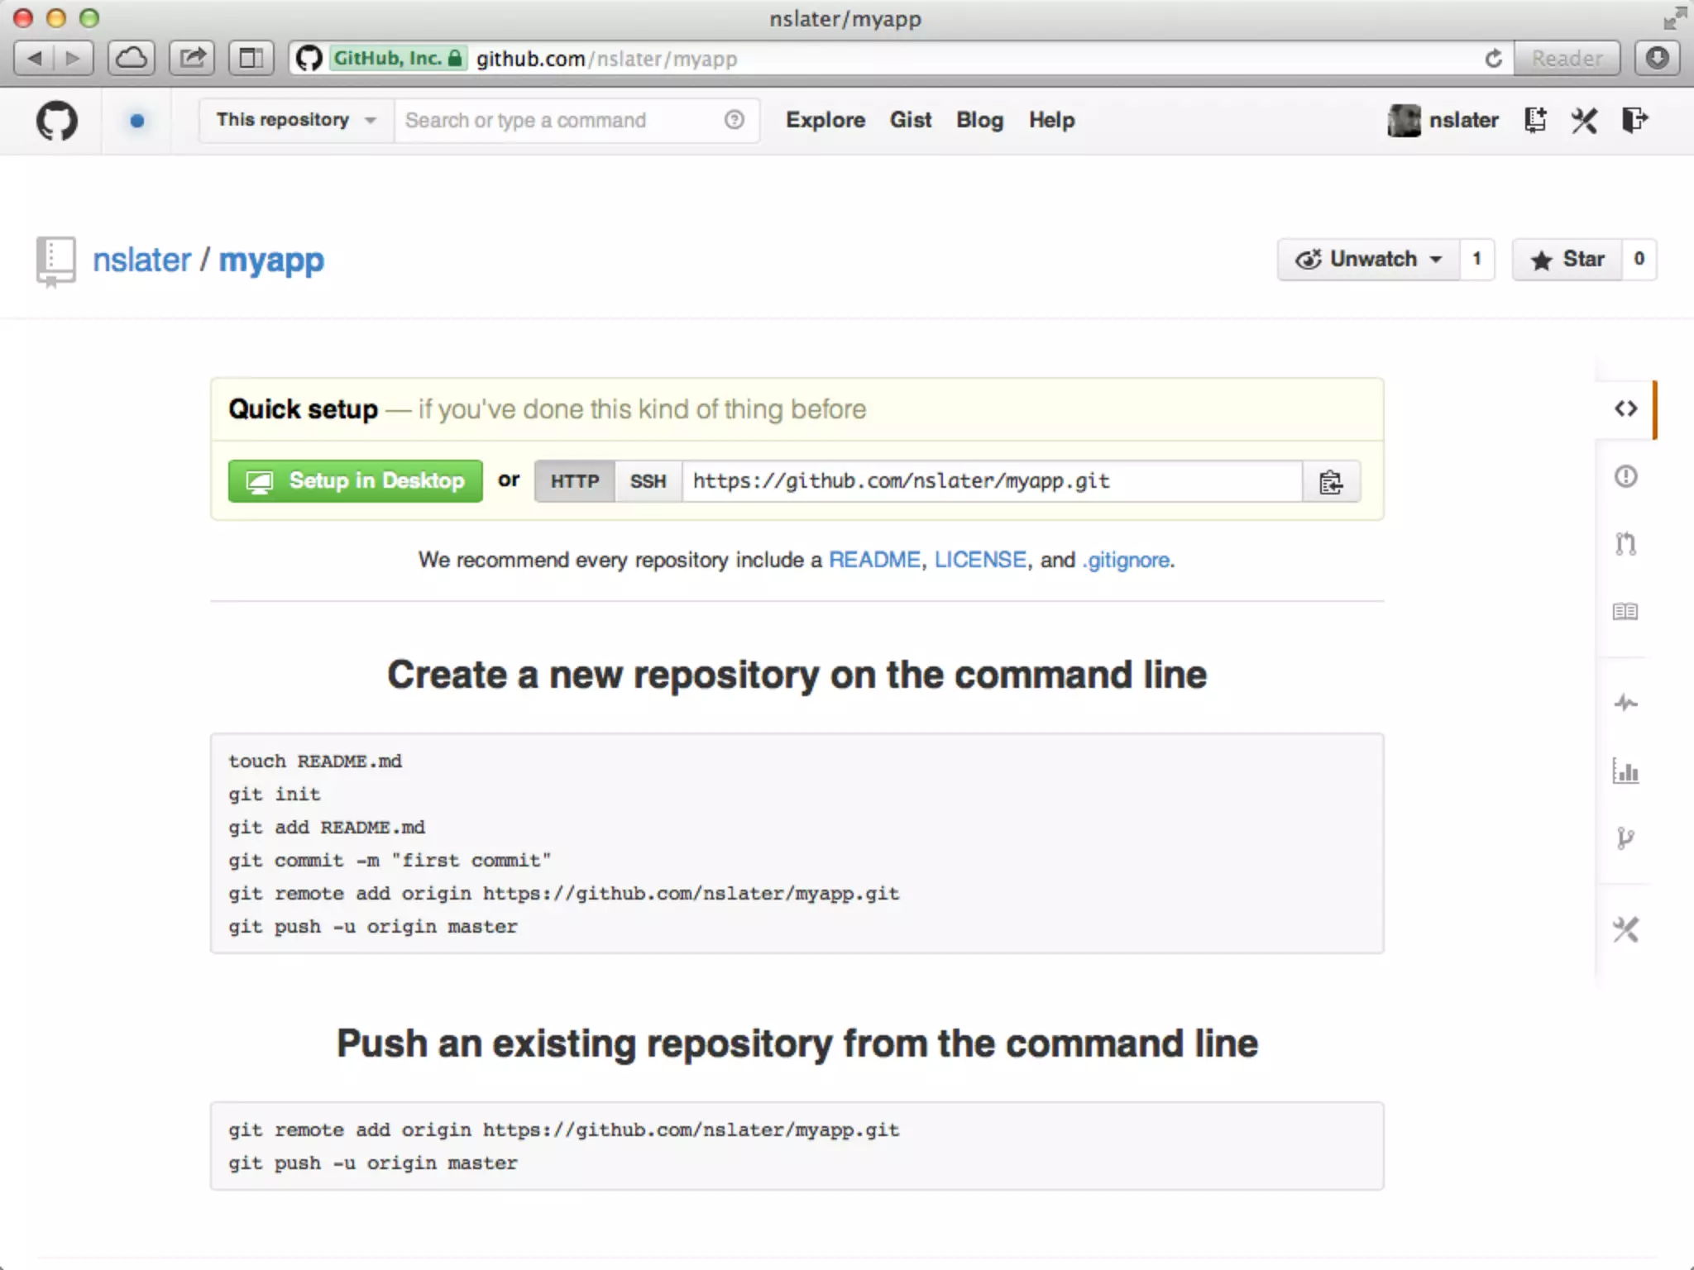Viewport: 1694px width, 1270px height.
Task: Open the Pull Requests sidebar icon
Action: (1625, 544)
